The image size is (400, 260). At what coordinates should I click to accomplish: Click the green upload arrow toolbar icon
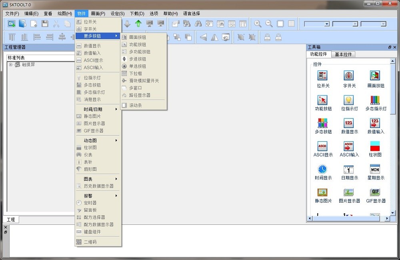(x=138, y=23)
